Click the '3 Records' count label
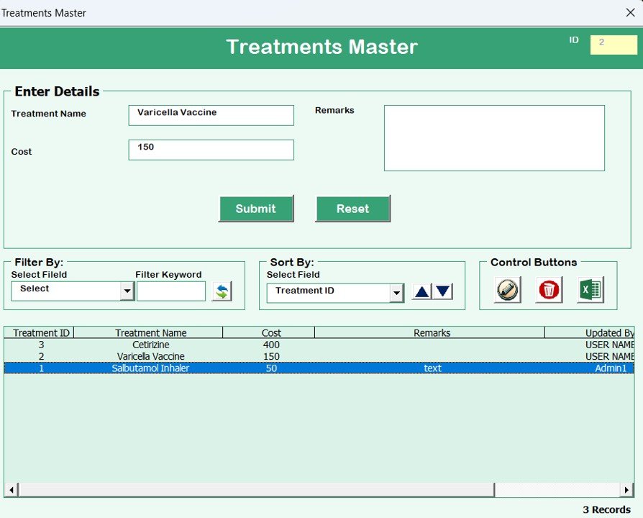The height and width of the screenshot is (518, 643). pos(606,509)
